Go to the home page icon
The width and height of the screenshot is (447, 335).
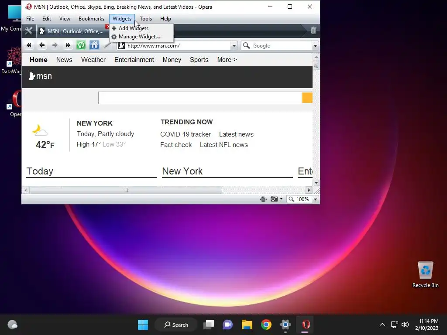(x=94, y=45)
